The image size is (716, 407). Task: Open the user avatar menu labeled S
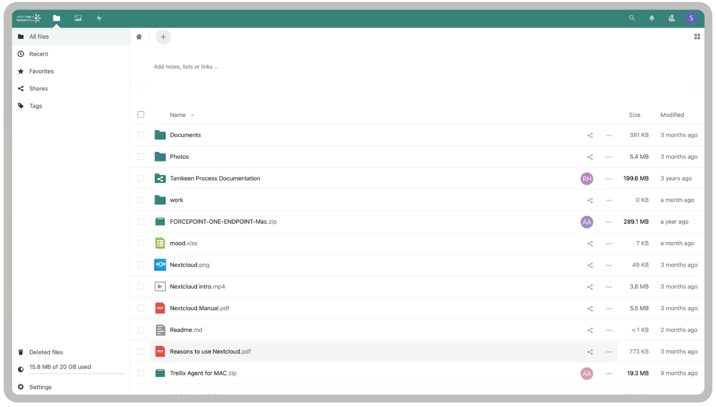click(691, 18)
